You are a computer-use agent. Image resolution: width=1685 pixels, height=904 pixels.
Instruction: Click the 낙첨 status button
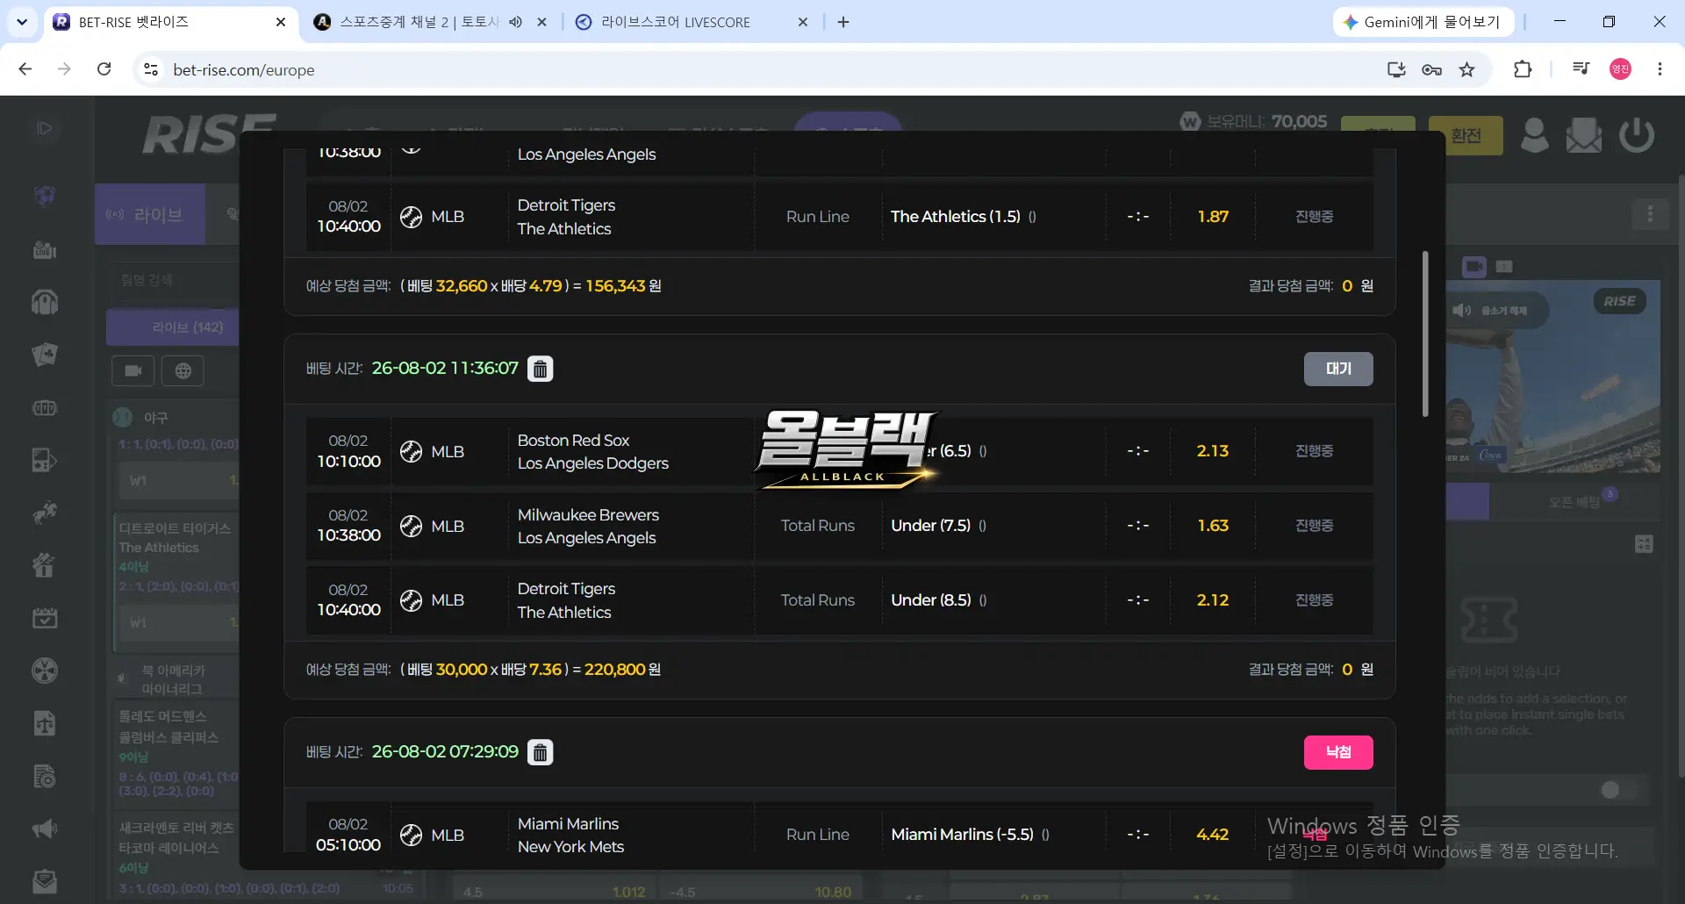pyautogui.click(x=1338, y=752)
